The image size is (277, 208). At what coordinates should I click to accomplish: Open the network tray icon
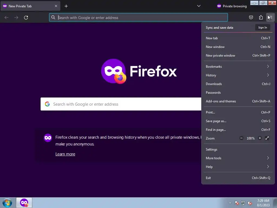click(x=243, y=203)
